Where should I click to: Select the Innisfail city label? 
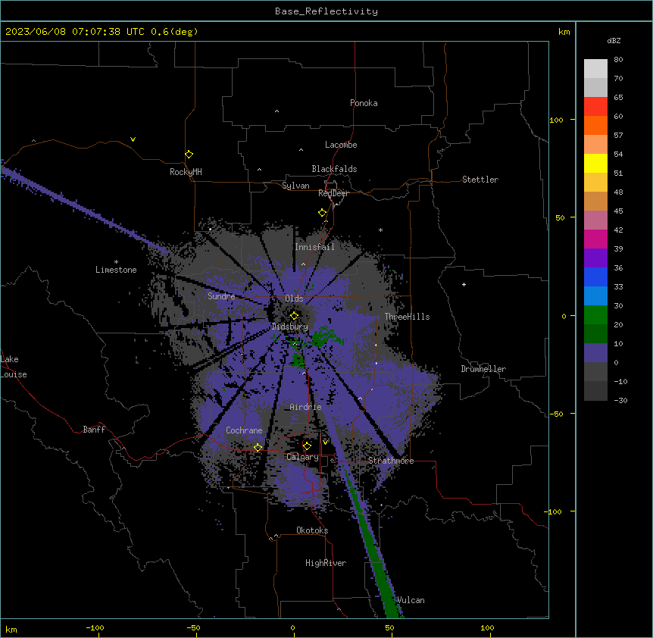pyautogui.click(x=315, y=247)
